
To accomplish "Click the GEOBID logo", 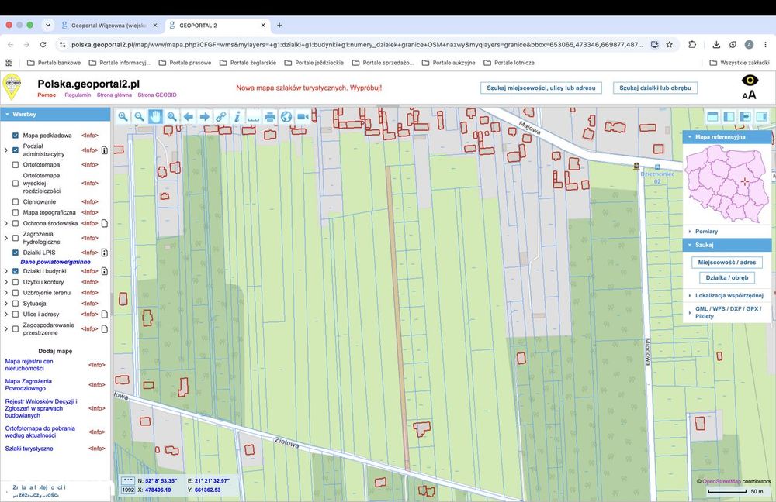I will click(12, 87).
